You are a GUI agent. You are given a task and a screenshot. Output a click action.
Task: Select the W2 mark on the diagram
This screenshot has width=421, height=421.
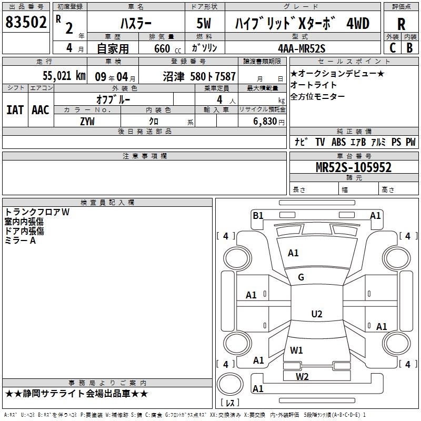click(x=302, y=376)
